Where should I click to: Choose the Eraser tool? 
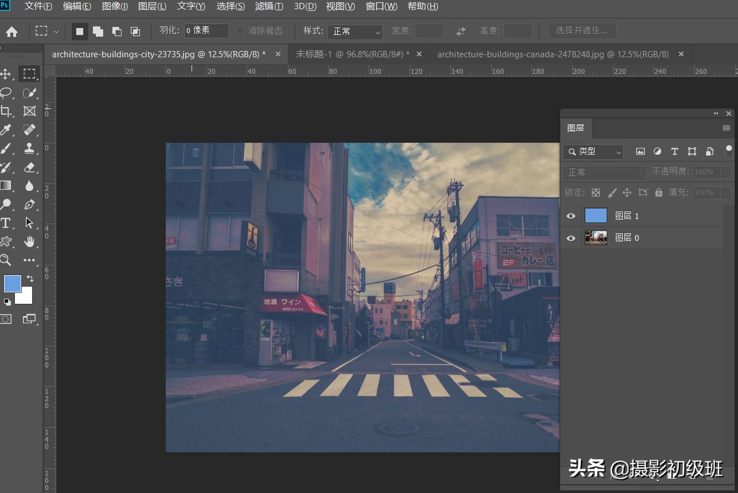(29, 167)
